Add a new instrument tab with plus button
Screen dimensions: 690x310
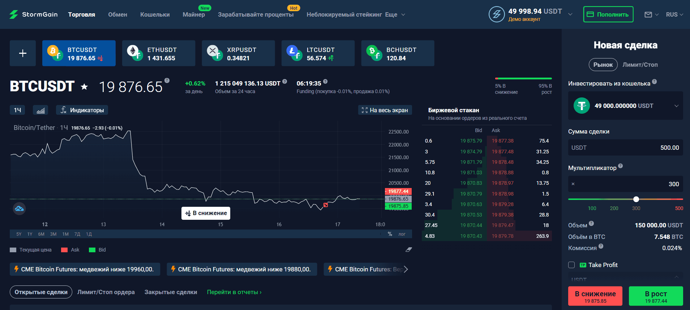pyautogui.click(x=23, y=53)
